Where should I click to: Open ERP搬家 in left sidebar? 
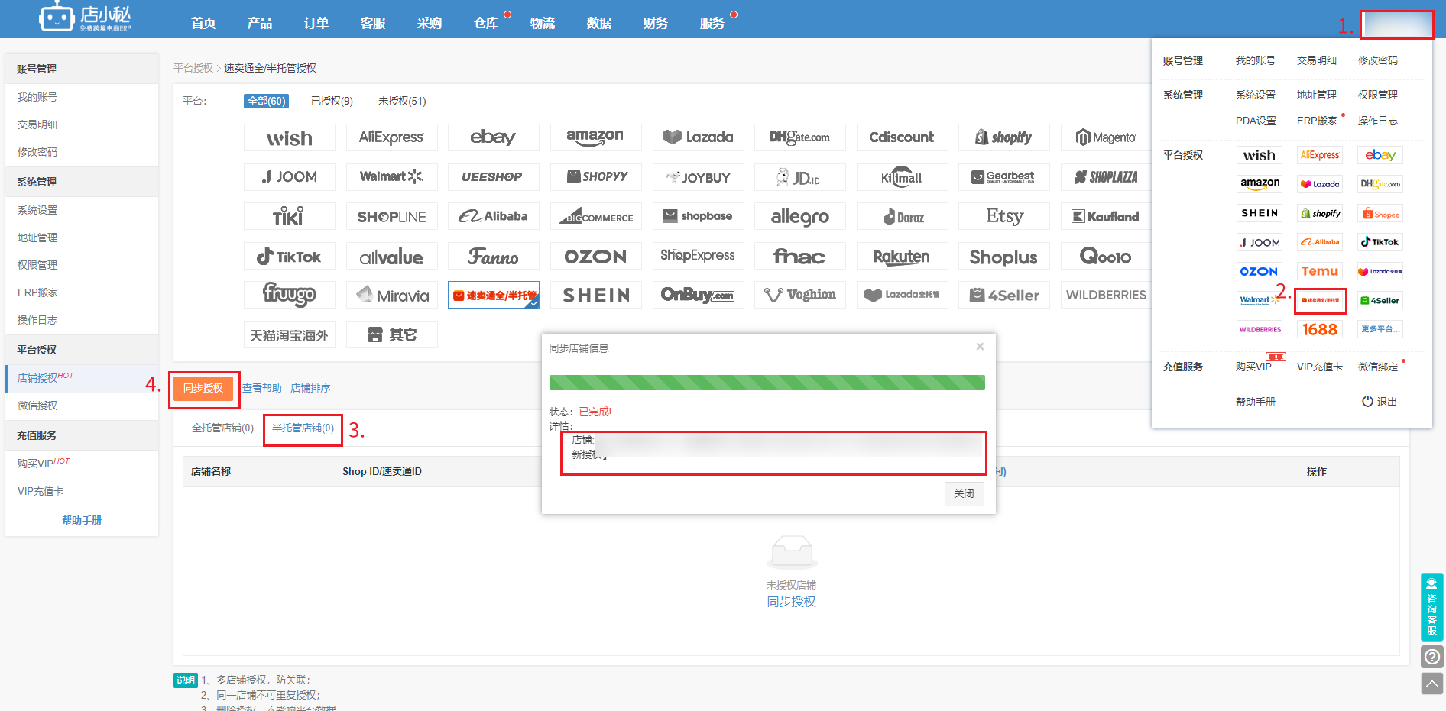(38, 292)
